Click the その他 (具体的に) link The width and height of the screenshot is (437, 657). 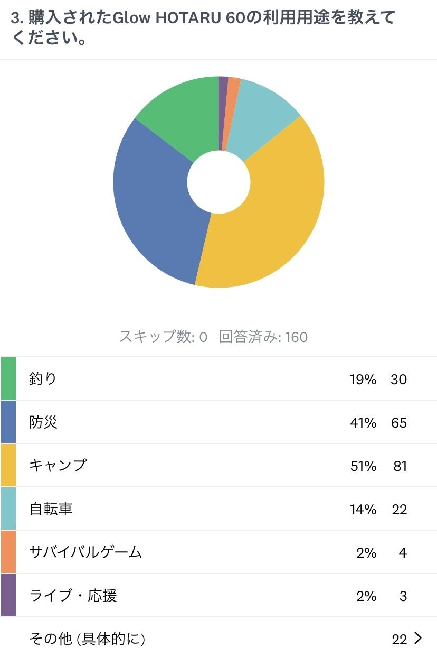pyautogui.click(x=87, y=639)
